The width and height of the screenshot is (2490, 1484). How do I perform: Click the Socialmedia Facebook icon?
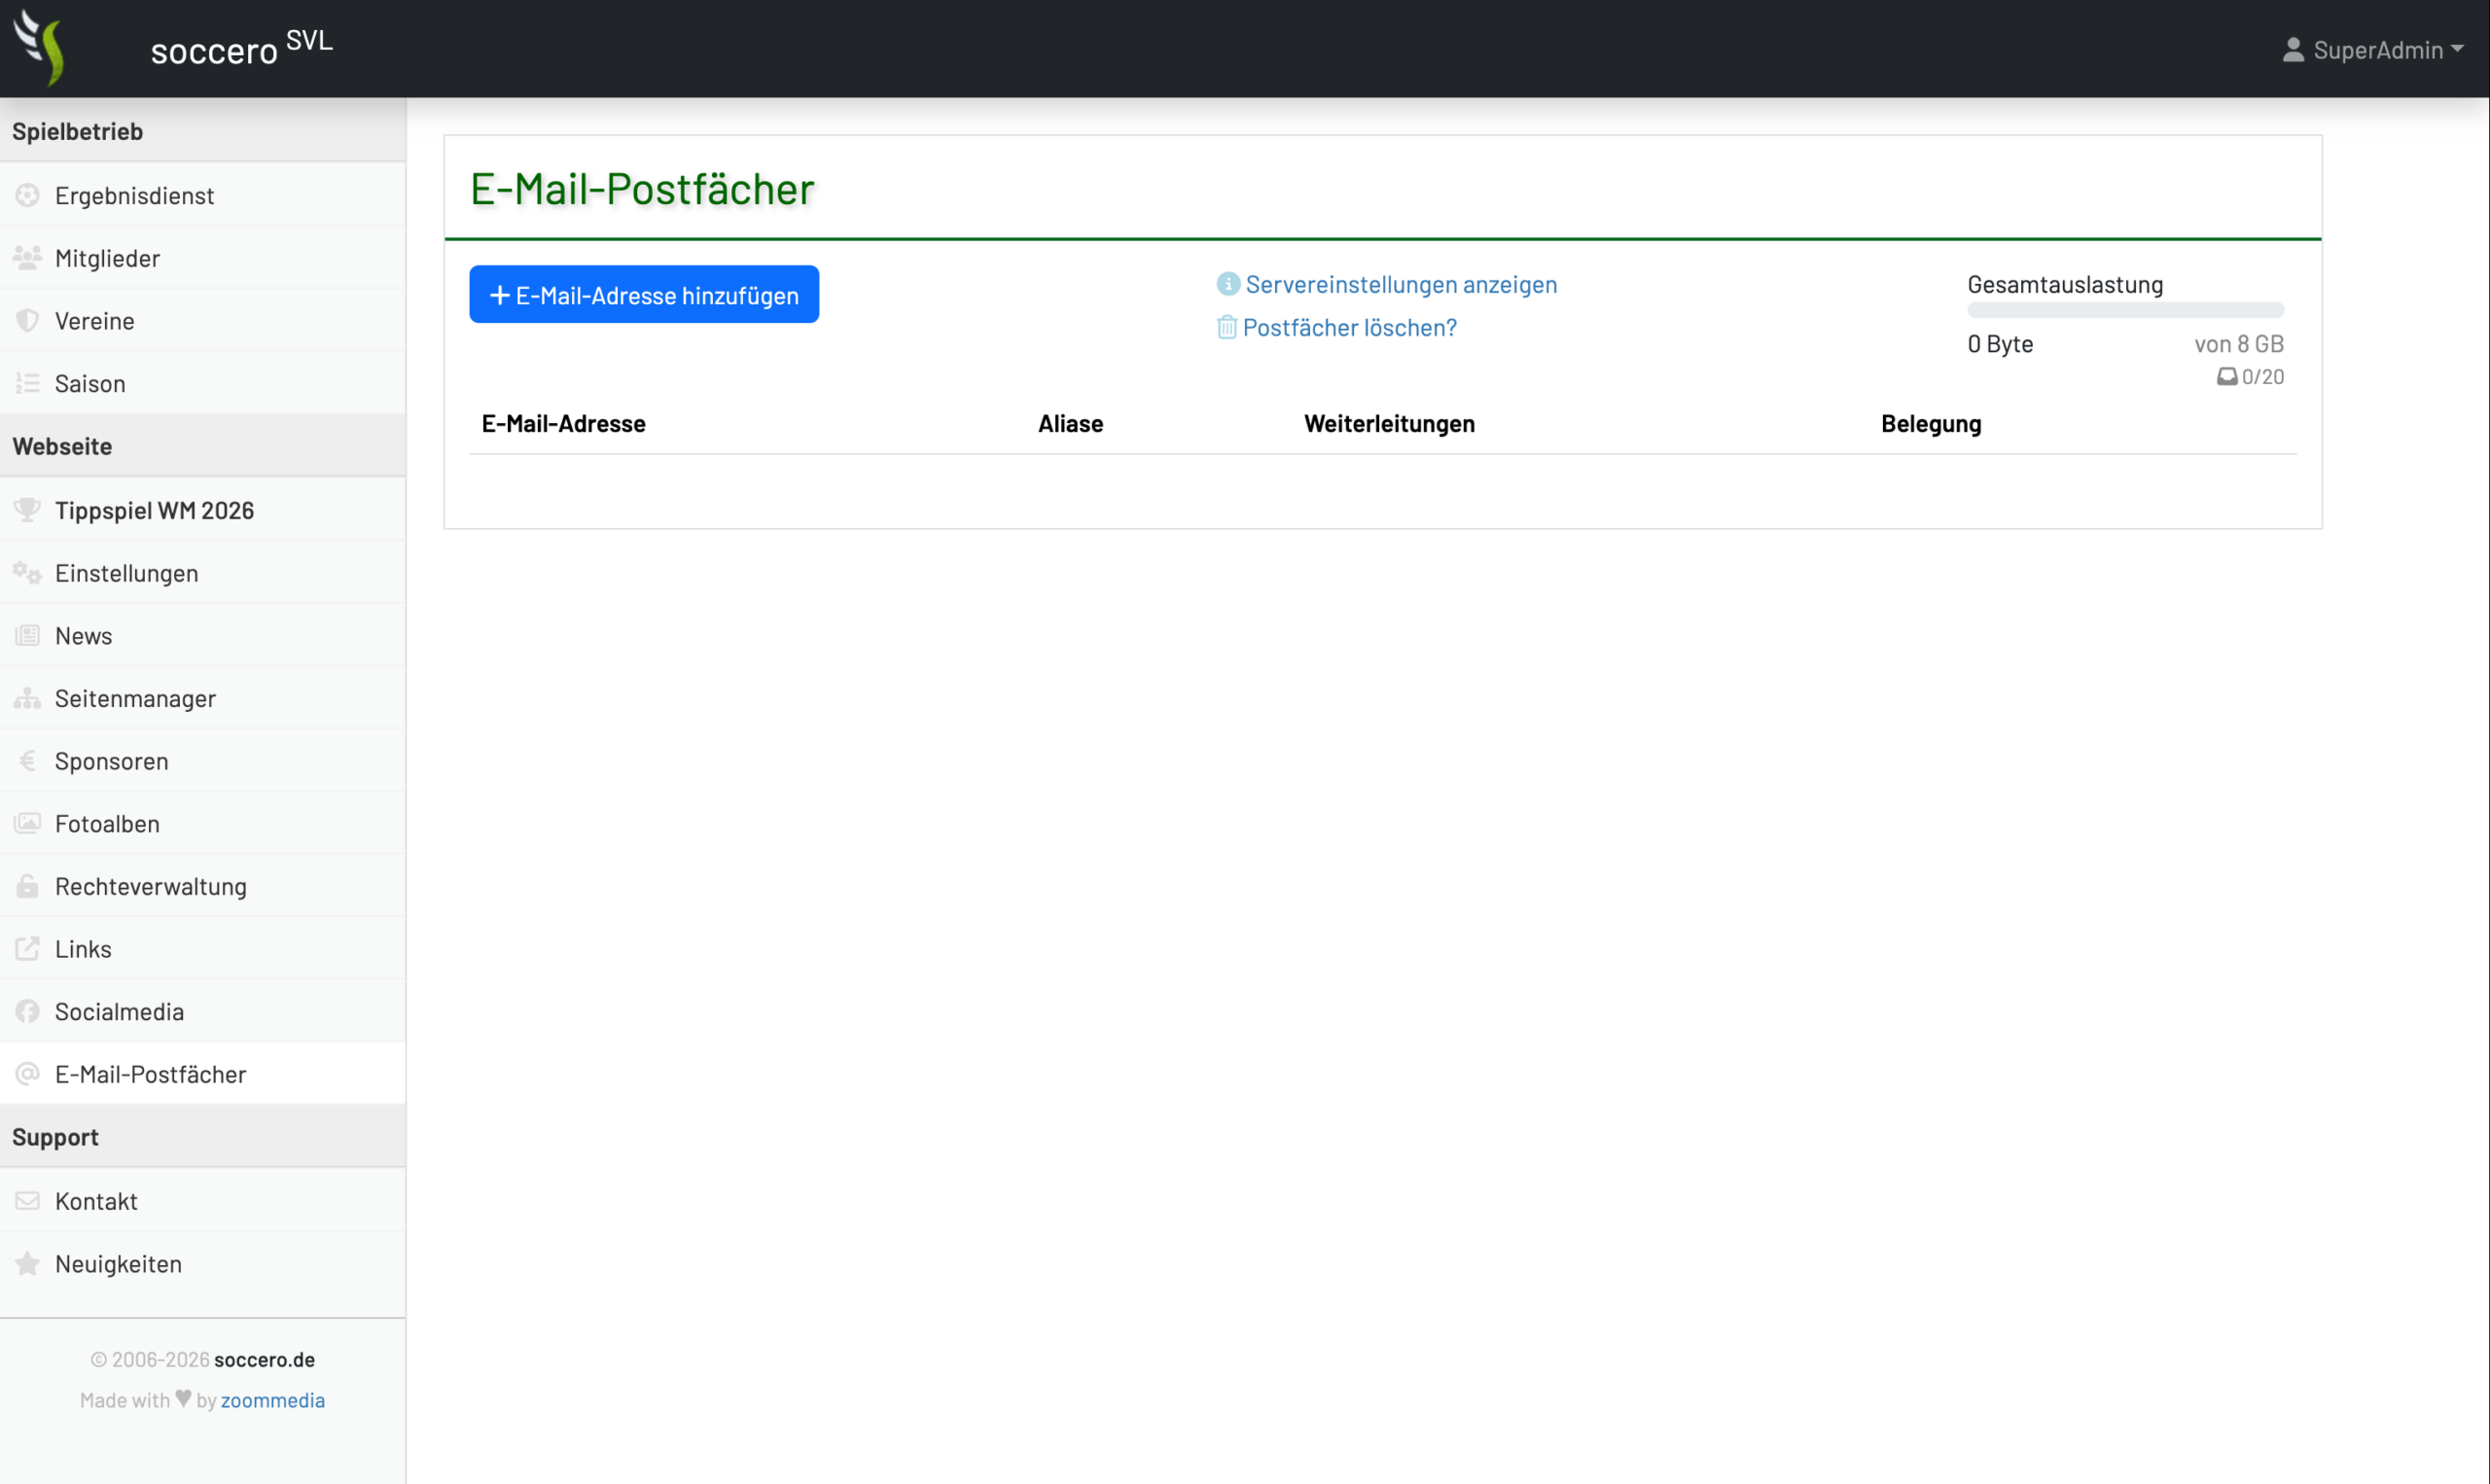click(27, 1012)
